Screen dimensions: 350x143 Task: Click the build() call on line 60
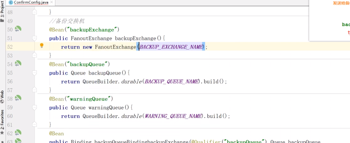pos(217,116)
